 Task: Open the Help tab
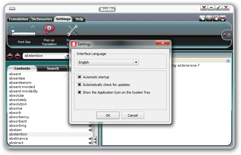point(79,19)
